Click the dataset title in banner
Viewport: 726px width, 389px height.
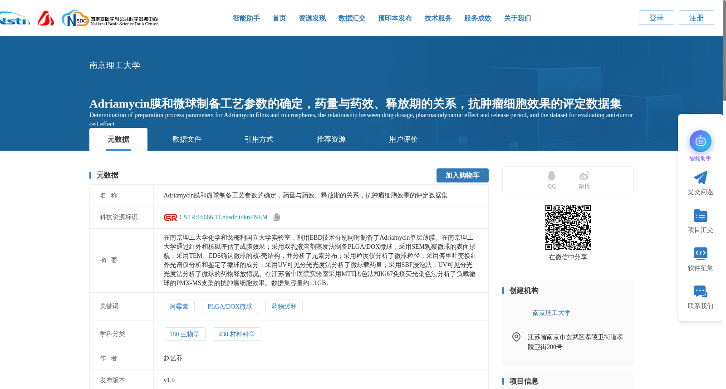tap(355, 103)
